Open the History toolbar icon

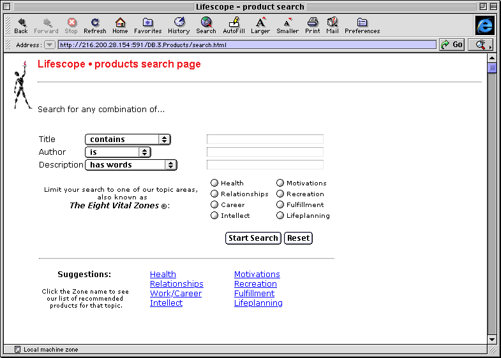point(179,25)
